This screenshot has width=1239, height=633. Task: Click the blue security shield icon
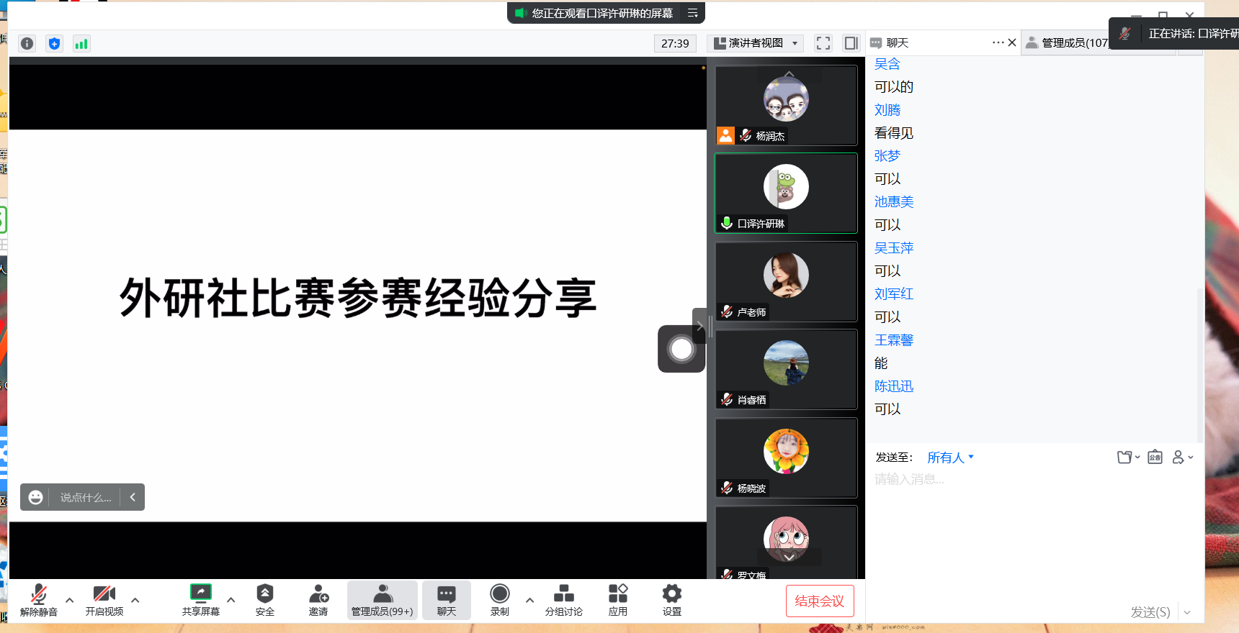(54, 43)
